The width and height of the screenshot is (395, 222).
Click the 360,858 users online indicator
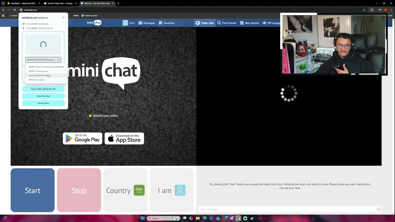[x=103, y=116]
